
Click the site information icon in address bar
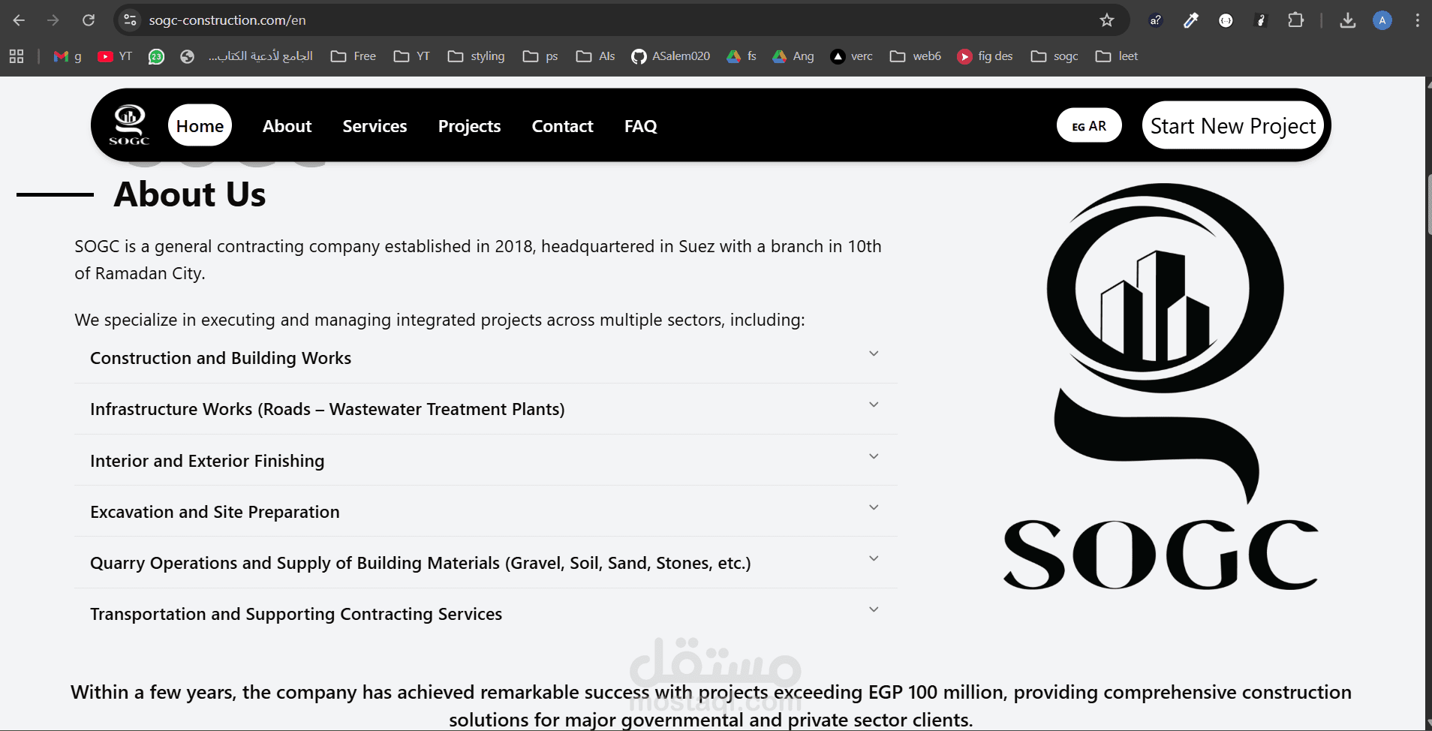pyautogui.click(x=130, y=20)
